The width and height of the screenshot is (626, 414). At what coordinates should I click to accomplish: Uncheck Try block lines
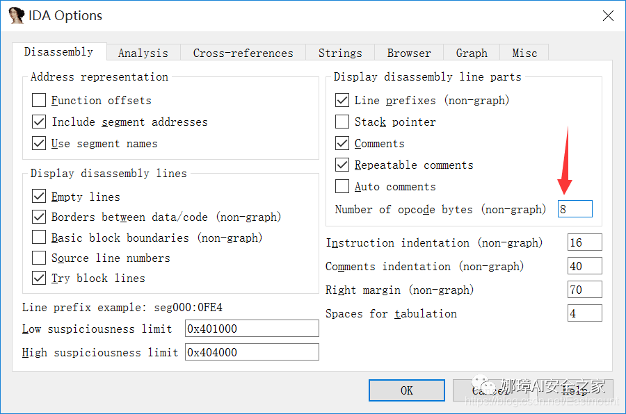(39, 278)
